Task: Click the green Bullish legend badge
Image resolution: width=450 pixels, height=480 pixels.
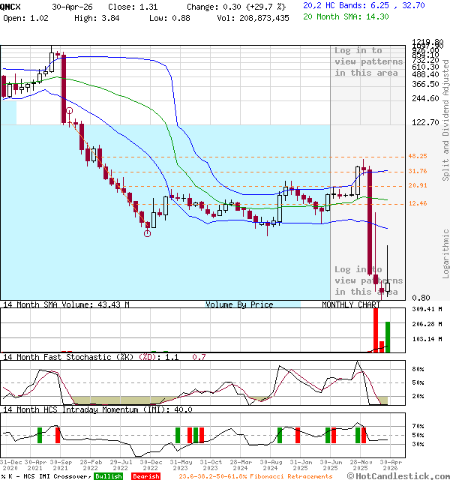Action: (x=109, y=476)
